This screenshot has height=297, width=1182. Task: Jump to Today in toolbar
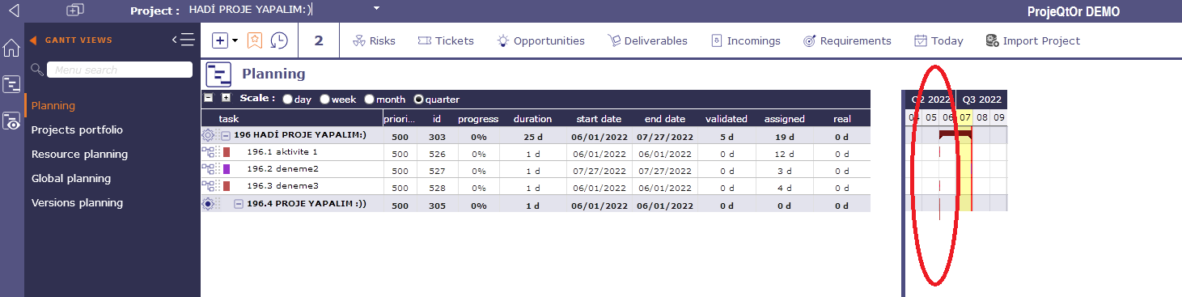[938, 40]
